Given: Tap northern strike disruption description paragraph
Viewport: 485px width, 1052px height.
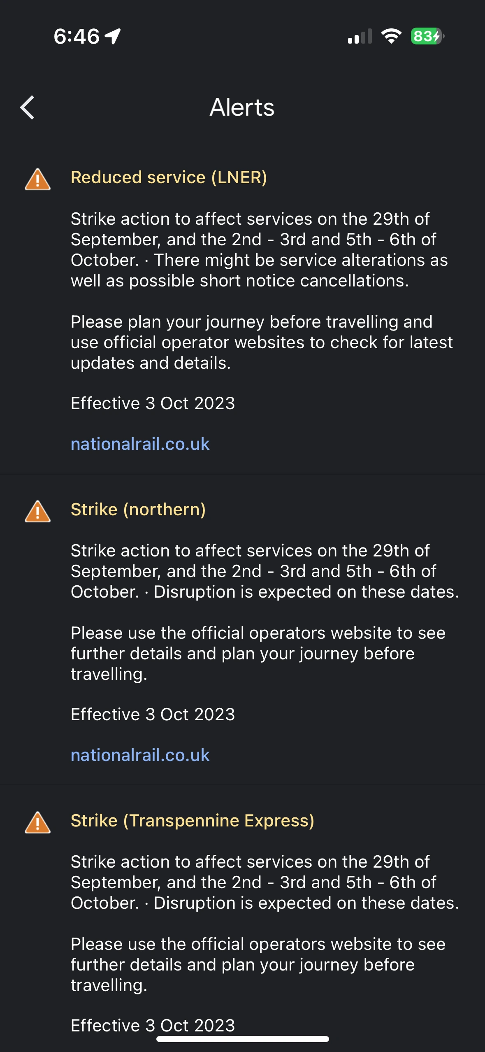Looking at the screenshot, I should tap(265, 571).
